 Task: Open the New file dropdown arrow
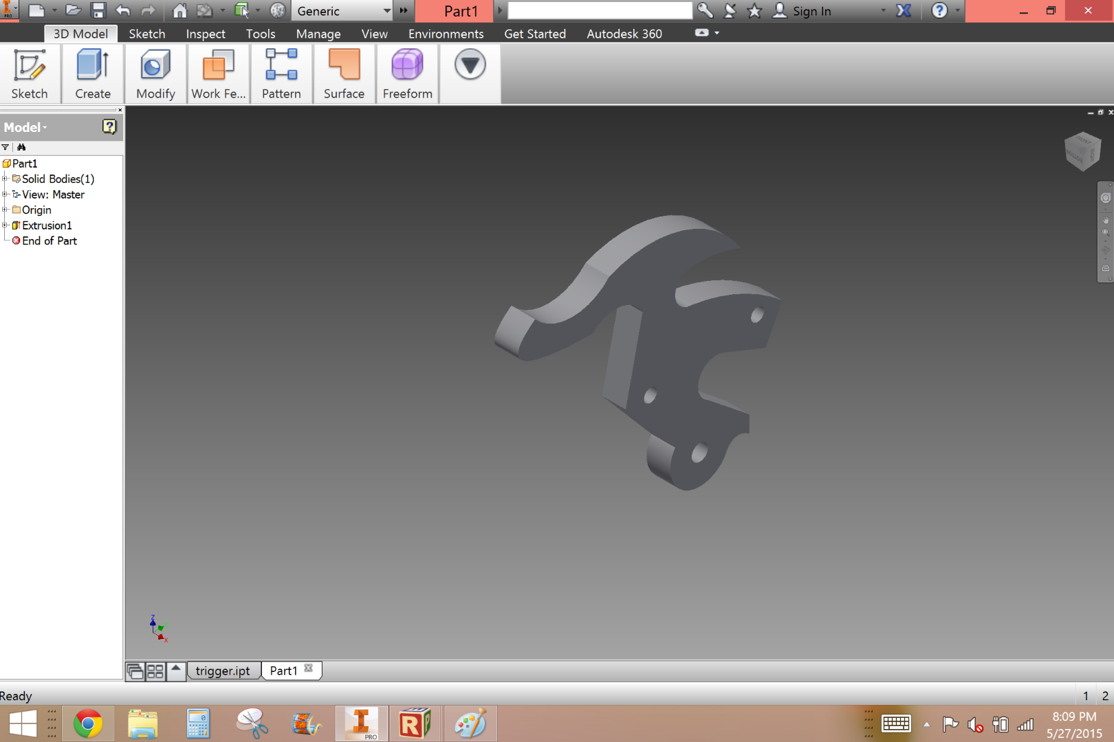click(54, 10)
